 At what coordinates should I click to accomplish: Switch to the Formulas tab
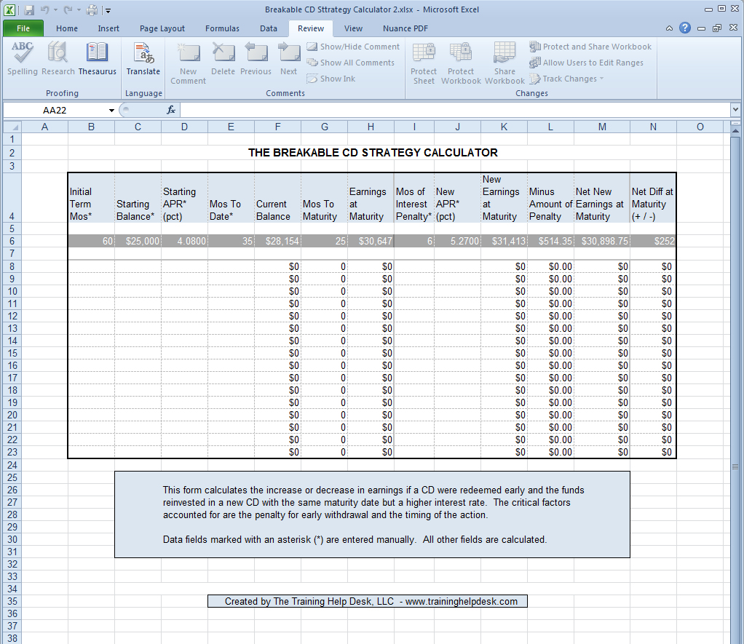coord(222,28)
